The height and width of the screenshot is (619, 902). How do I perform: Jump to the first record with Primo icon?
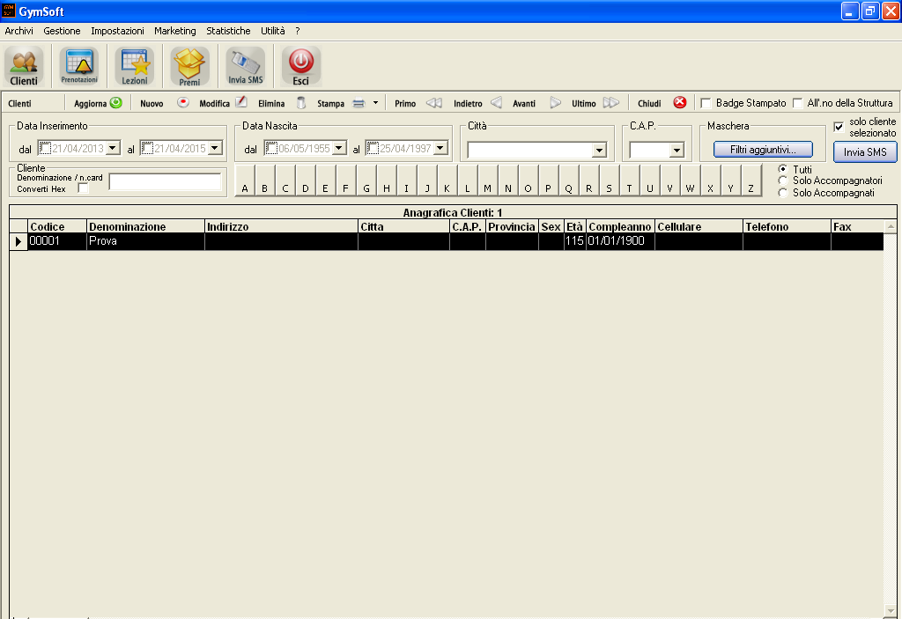[434, 103]
